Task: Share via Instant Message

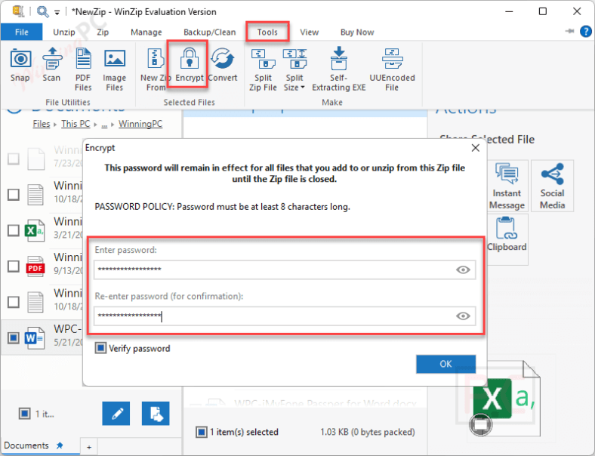Action: pyautogui.click(x=507, y=186)
